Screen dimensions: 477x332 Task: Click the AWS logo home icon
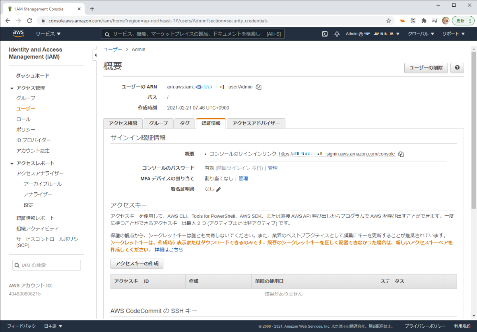click(18, 34)
